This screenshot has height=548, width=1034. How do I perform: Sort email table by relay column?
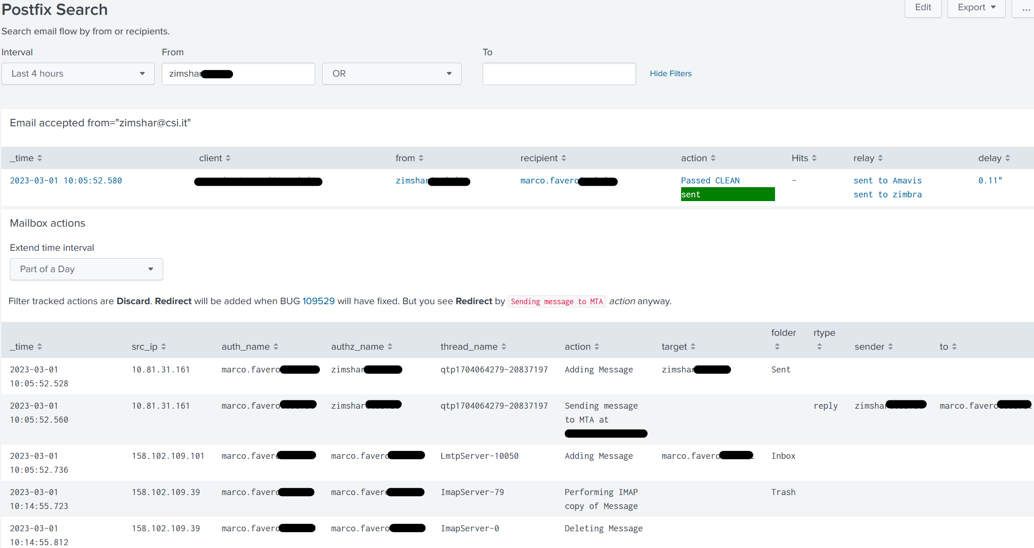pyautogui.click(x=868, y=158)
